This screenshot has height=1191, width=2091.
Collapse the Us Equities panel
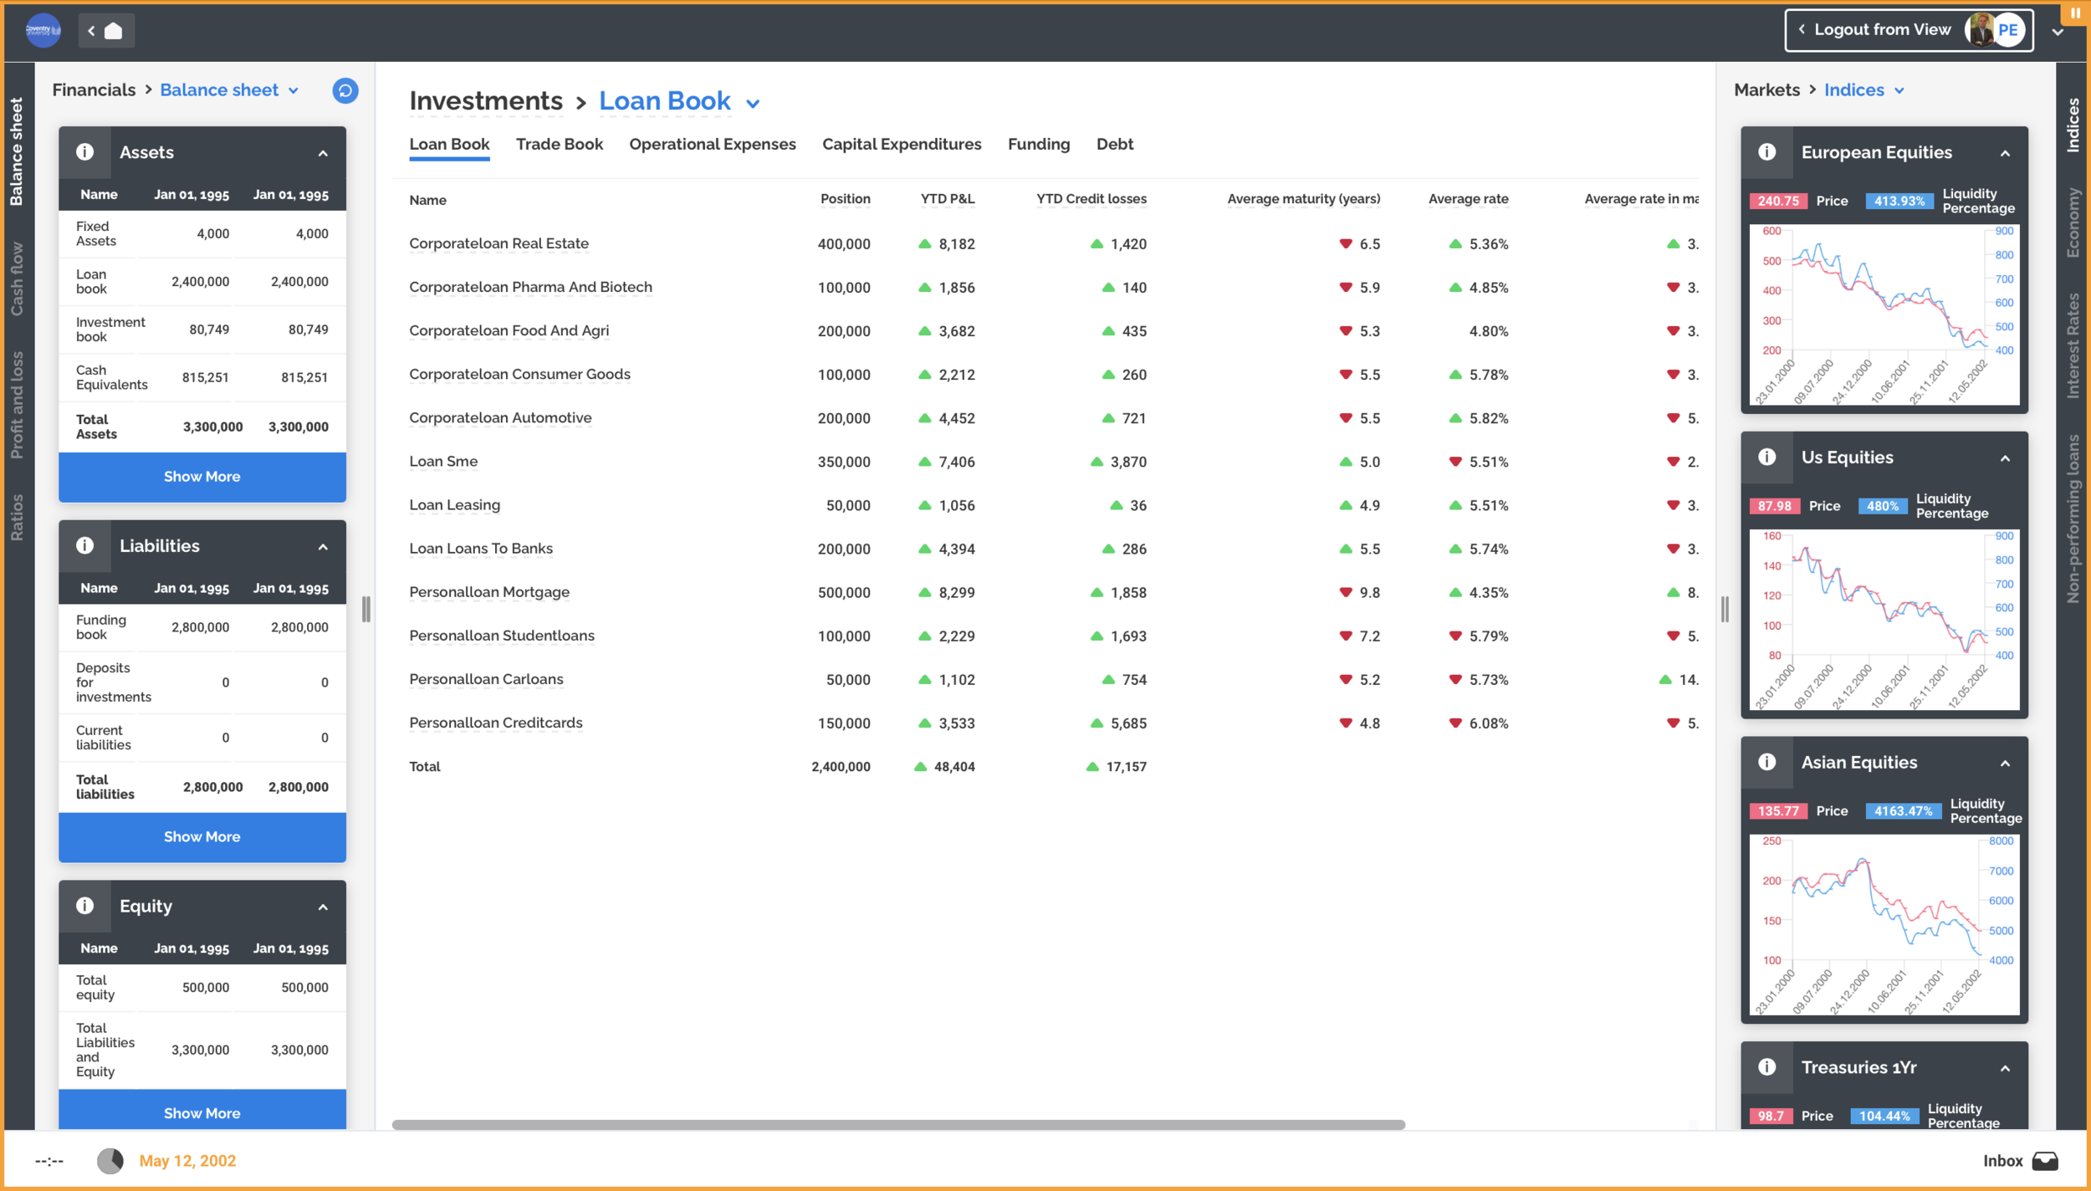point(2005,458)
